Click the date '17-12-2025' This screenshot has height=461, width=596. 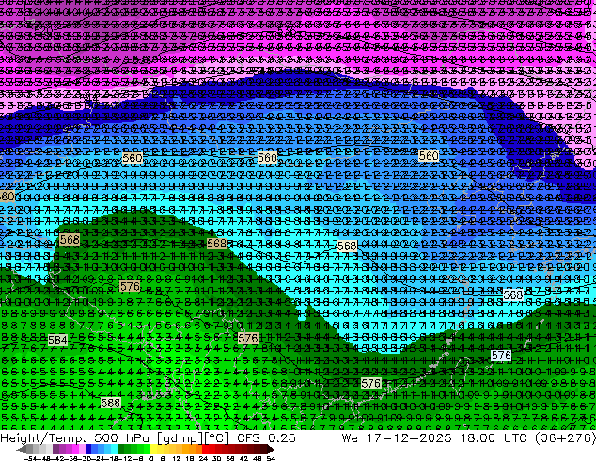[x=409, y=437]
